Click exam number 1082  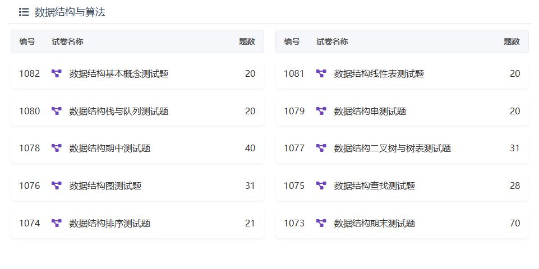pyautogui.click(x=30, y=73)
